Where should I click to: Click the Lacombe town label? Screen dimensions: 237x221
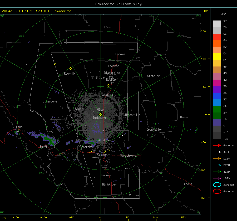113,66
